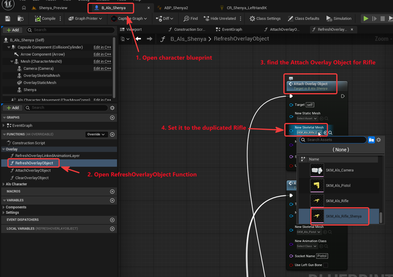The image size is (393, 277).
Task: Click the components search field
Action: tap(70, 30)
